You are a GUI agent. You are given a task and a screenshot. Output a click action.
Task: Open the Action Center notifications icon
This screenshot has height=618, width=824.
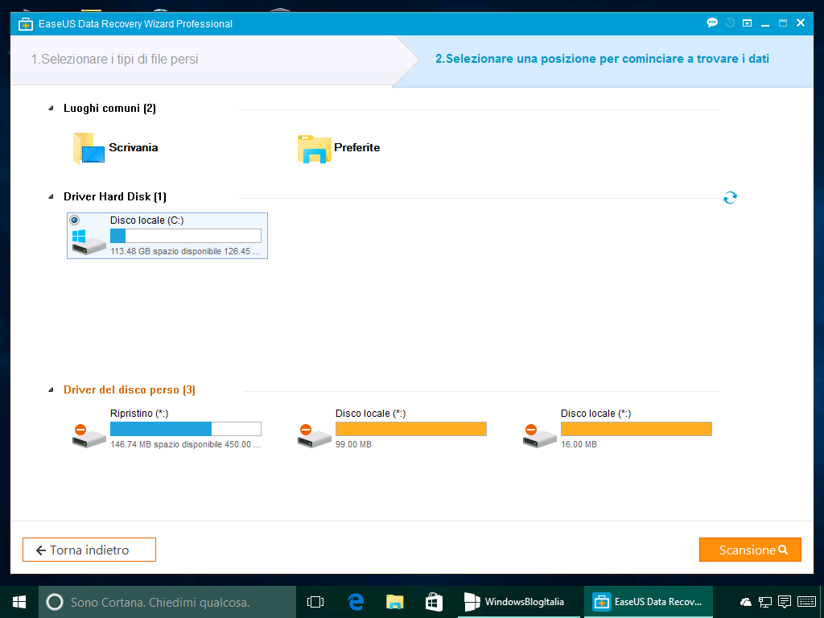pyautogui.click(x=785, y=602)
